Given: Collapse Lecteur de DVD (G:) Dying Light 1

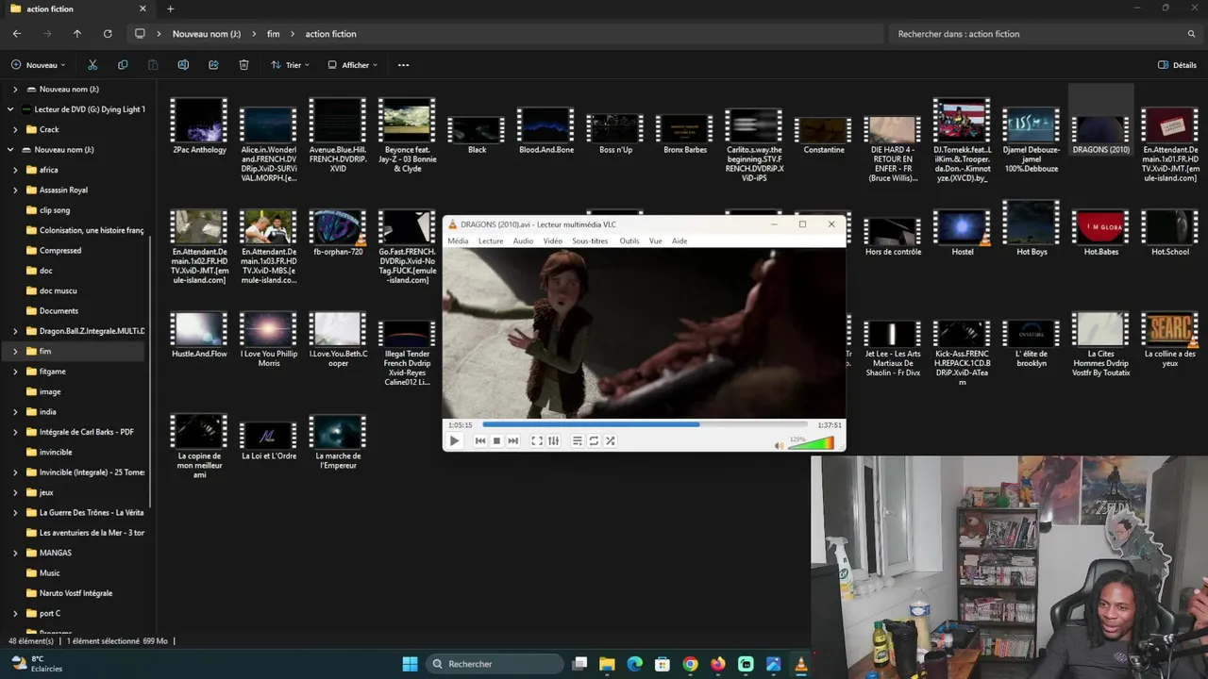Looking at the screenshot, I should pos(10,109).
